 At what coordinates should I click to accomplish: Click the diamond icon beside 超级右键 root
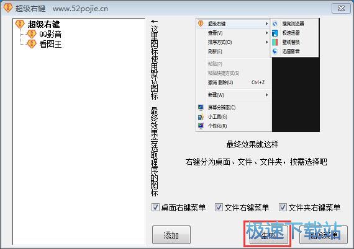20,24
